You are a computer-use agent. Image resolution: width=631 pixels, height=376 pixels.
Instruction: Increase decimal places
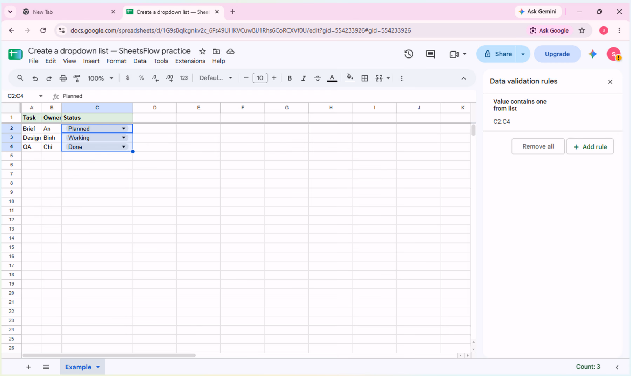(170, 78)
